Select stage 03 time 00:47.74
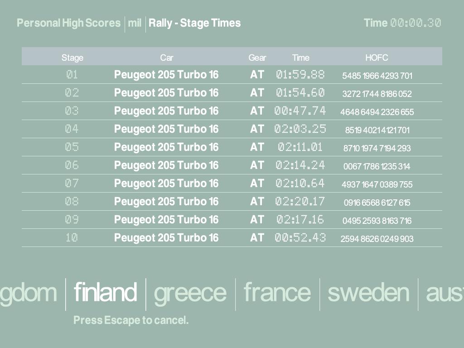This screenshot has width=464, height=348. tap(300, 111)
